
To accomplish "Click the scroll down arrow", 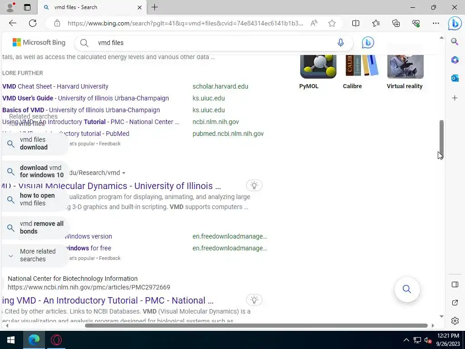I will 441,316.
